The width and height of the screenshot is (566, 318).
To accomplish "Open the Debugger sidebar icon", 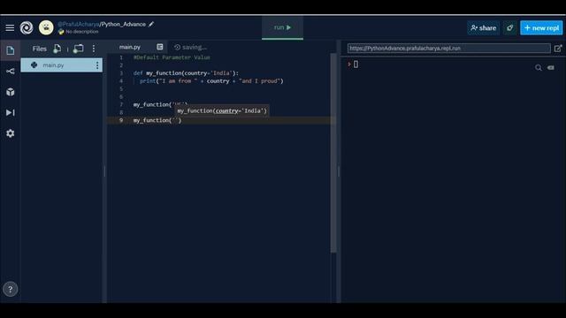I will click(10, 112).
